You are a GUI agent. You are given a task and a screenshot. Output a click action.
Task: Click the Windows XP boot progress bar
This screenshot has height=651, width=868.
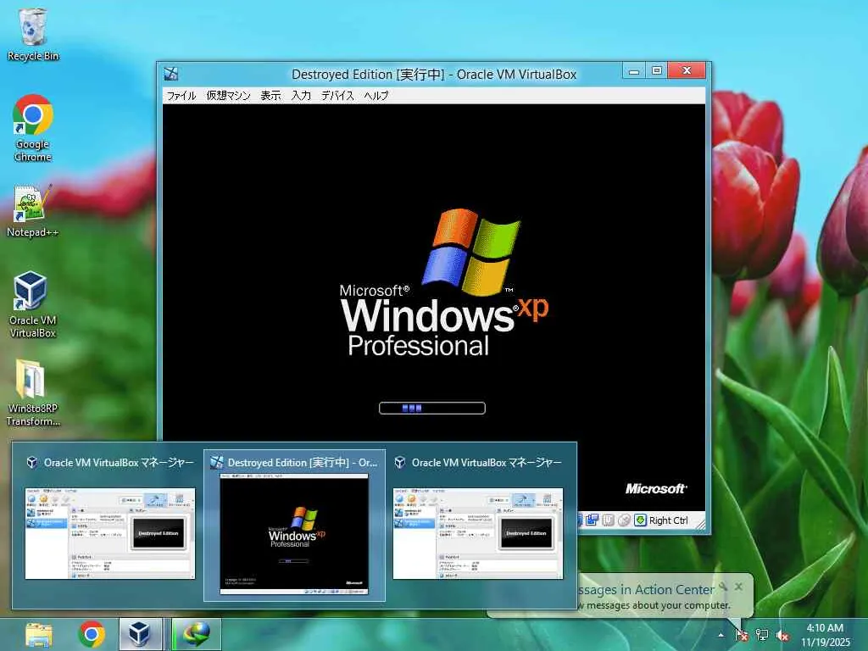click(x=432, y=408)
